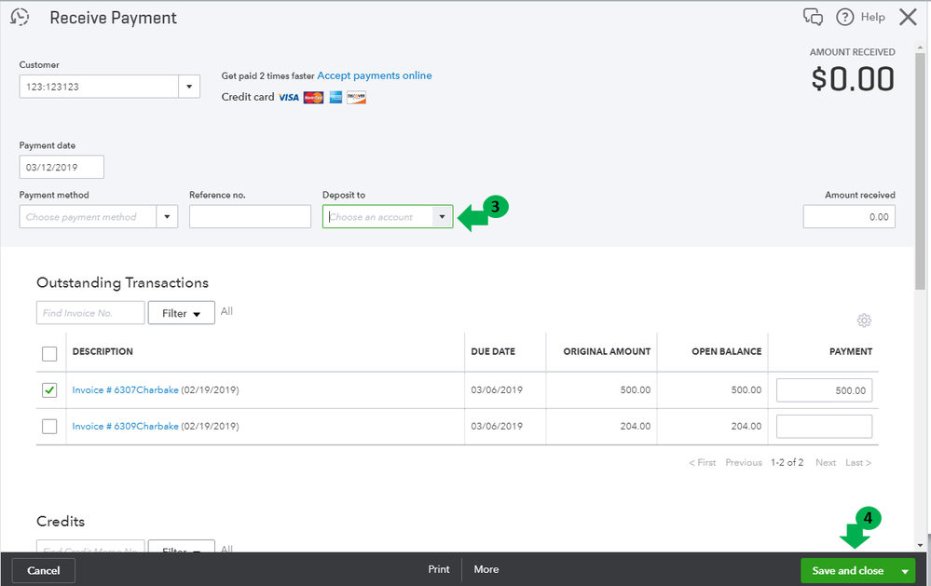This screenshot has width=931, height=586.
Task: Click the 1-2 of 2 pagination text
Action: [x=787, y=462]
